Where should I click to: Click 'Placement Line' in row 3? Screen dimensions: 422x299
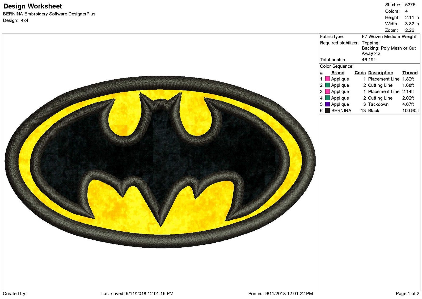(x=384, y=92)
